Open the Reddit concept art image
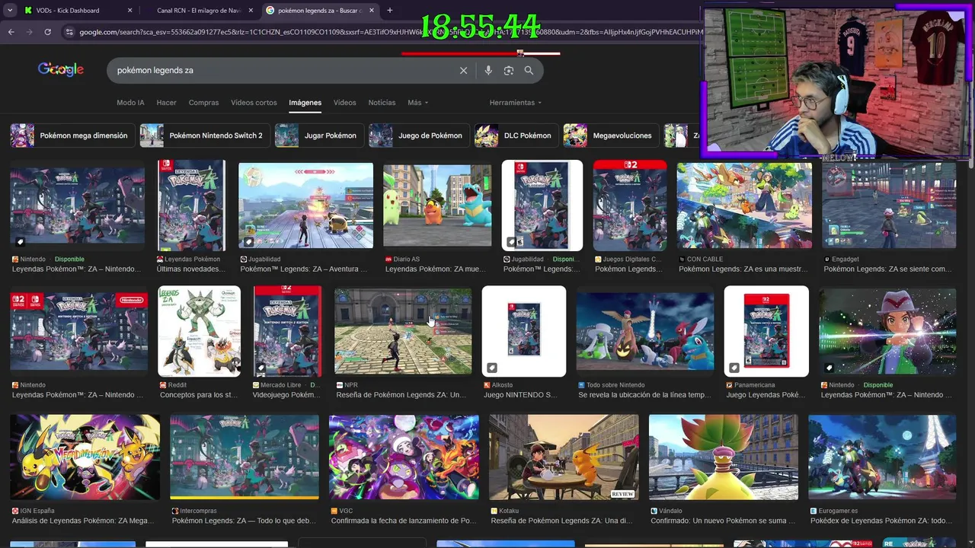 click(x=199, y=331)
